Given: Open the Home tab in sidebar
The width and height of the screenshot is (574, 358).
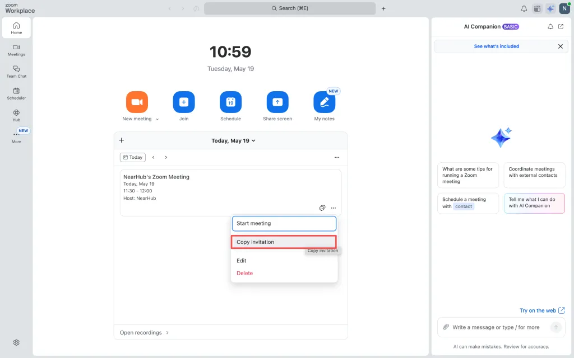Looking at the screenshot, I should (x=16, y=28).
